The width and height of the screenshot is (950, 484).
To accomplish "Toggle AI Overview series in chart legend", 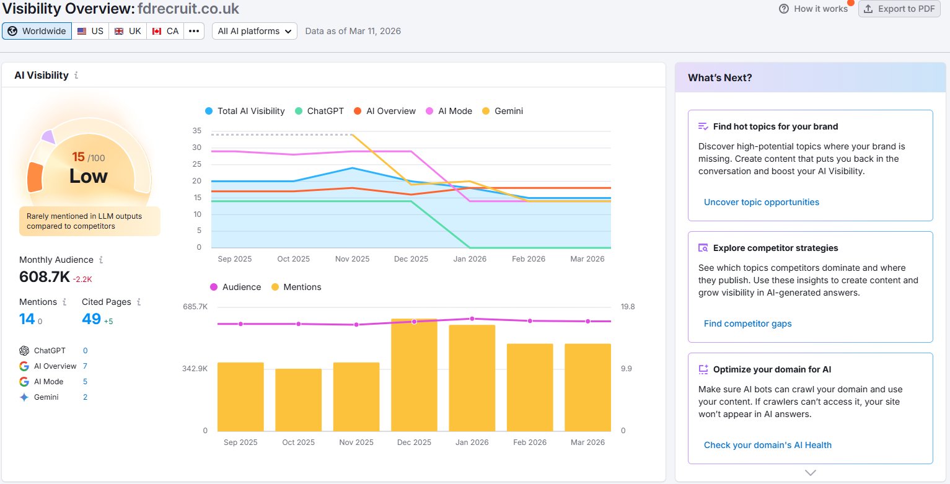I will tap(385, 111).
